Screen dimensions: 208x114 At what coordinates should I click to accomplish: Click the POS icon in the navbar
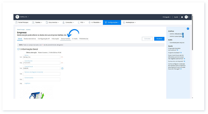(x=79, y=22)
